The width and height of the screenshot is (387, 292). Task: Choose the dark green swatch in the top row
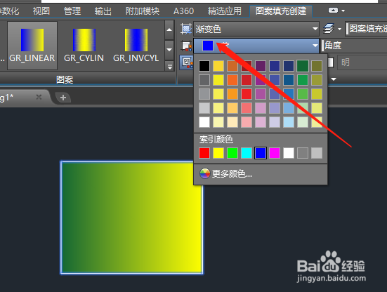pyautogui.click(x=303, y=66)
